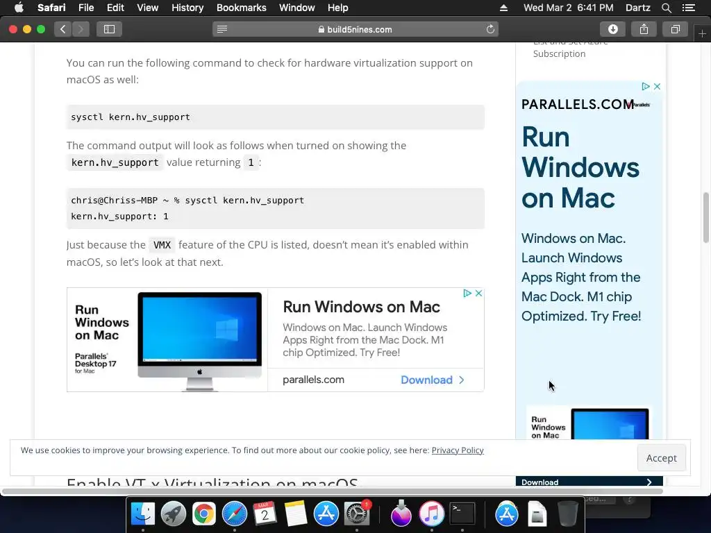Open the Edit menu

[115, 8]
